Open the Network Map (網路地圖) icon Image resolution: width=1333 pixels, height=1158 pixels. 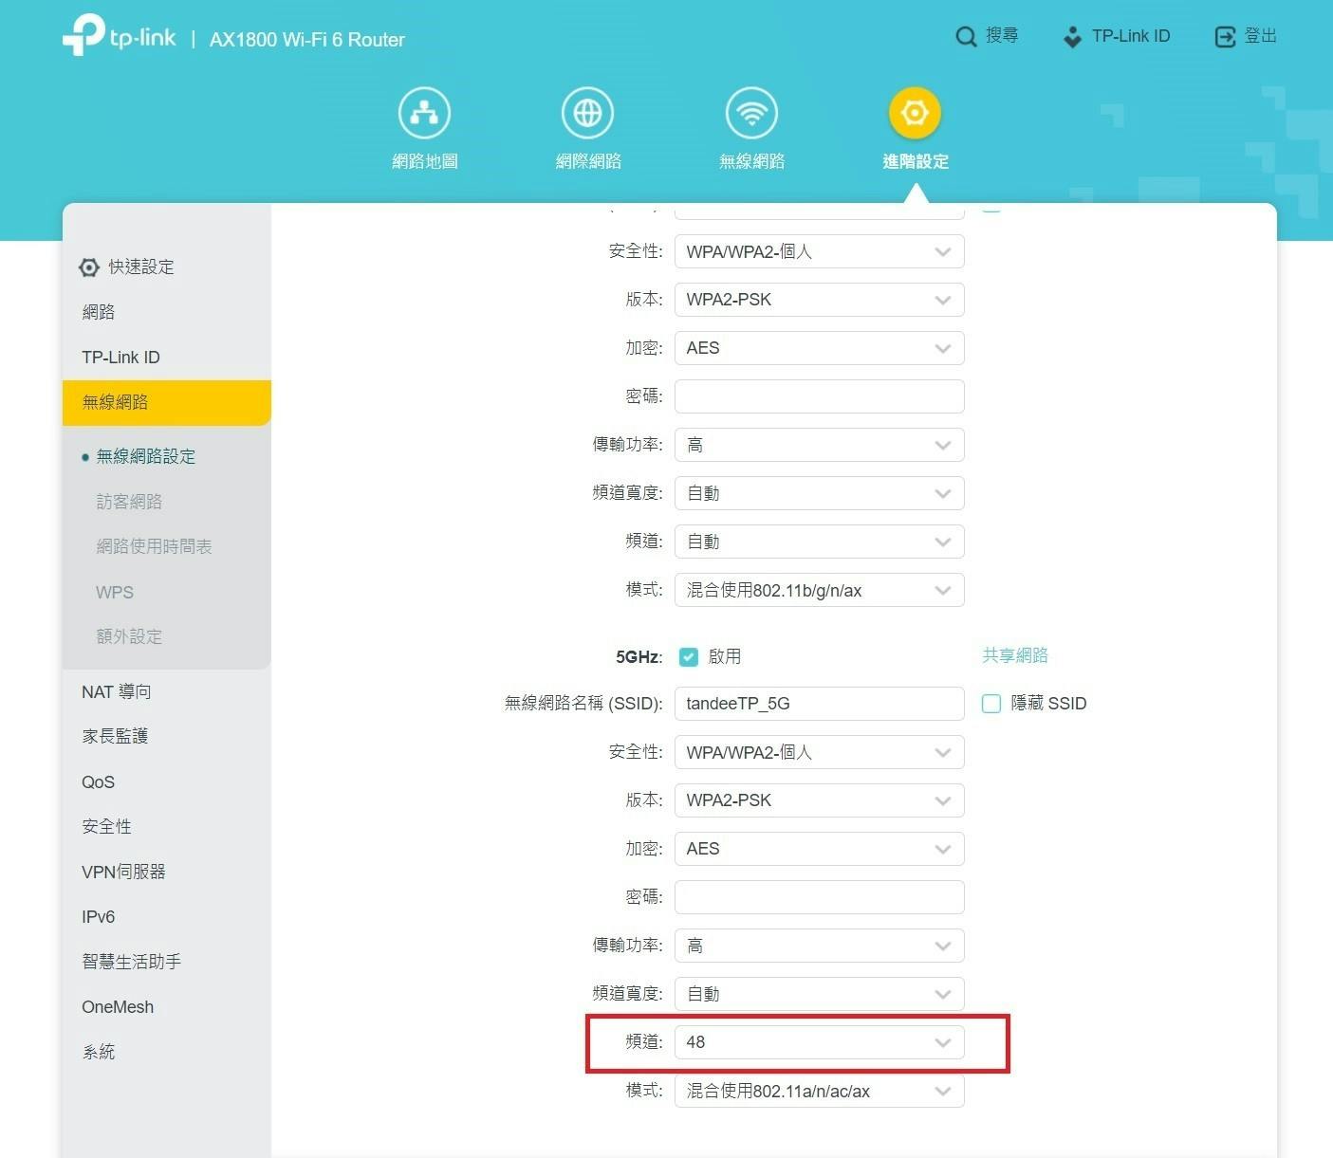424,114
